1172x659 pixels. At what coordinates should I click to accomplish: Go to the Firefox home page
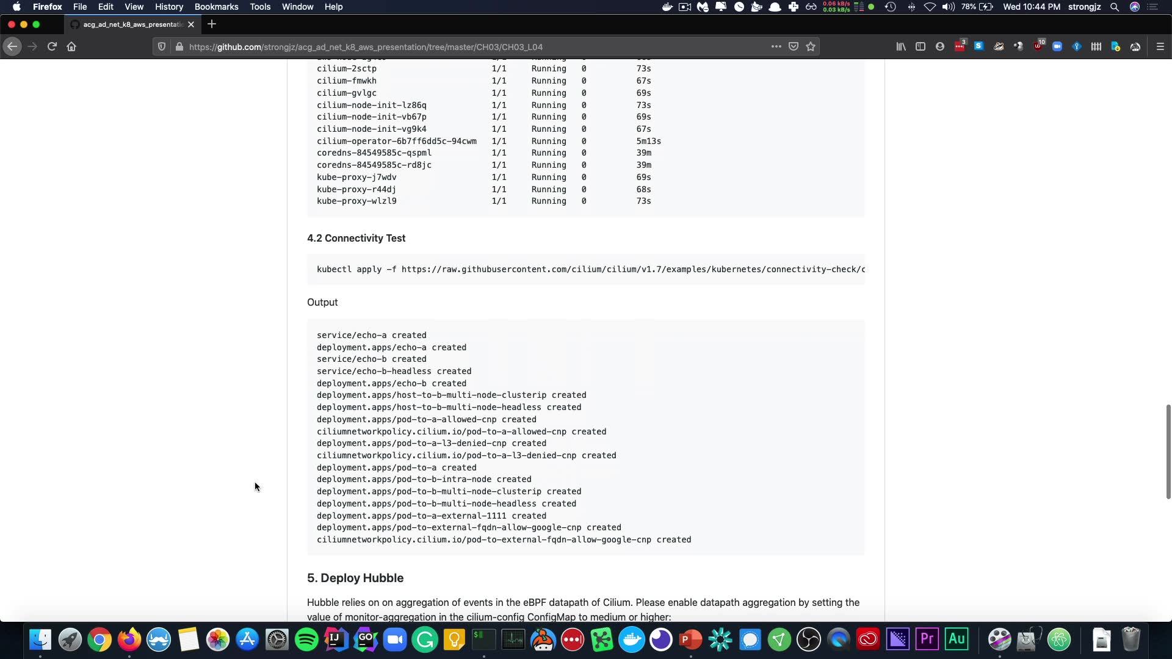(x=71, y=46)
